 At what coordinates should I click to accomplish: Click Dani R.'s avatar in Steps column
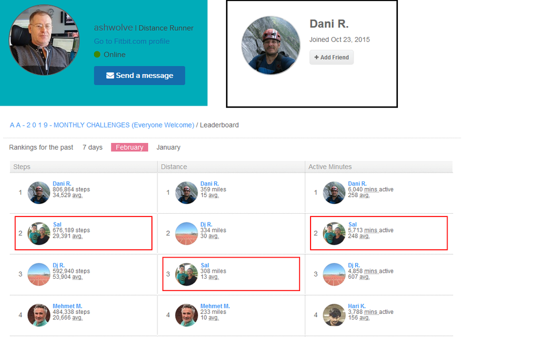coord(38,193)
